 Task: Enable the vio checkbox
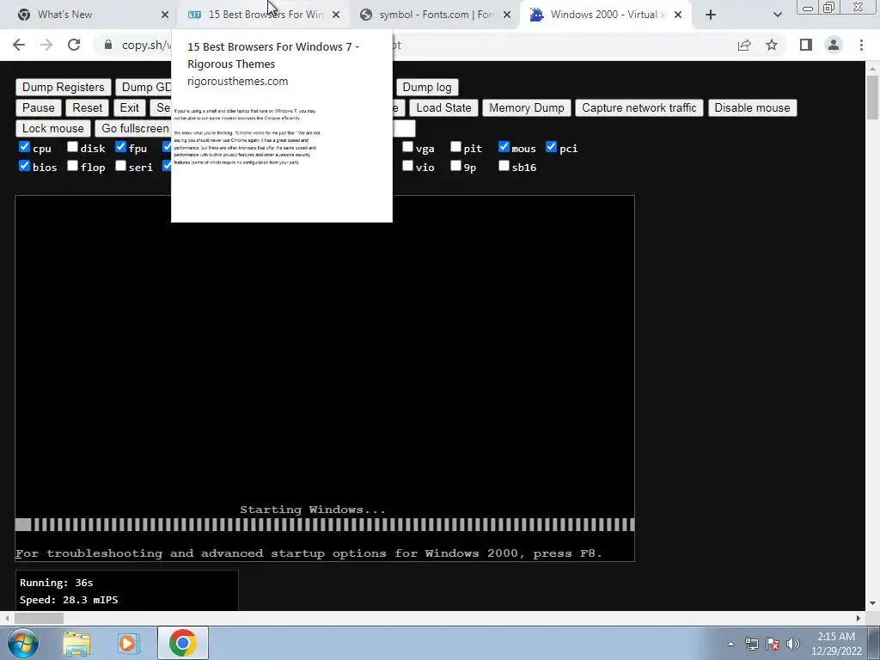click(x=408, y=166)
